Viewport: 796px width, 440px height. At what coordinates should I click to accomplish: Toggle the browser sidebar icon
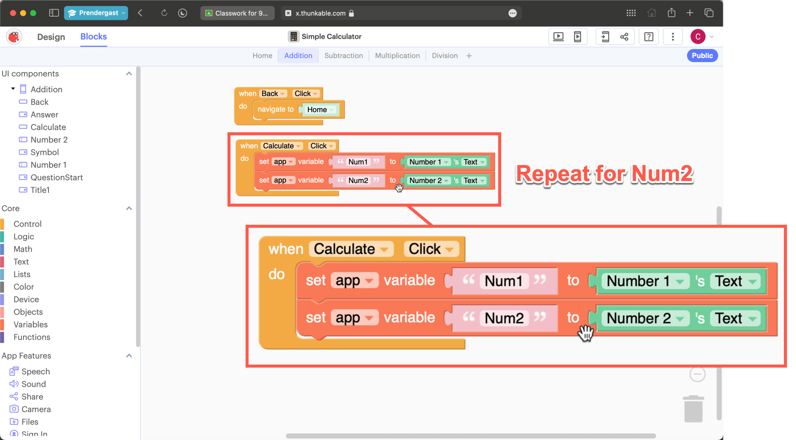point(54,13)
